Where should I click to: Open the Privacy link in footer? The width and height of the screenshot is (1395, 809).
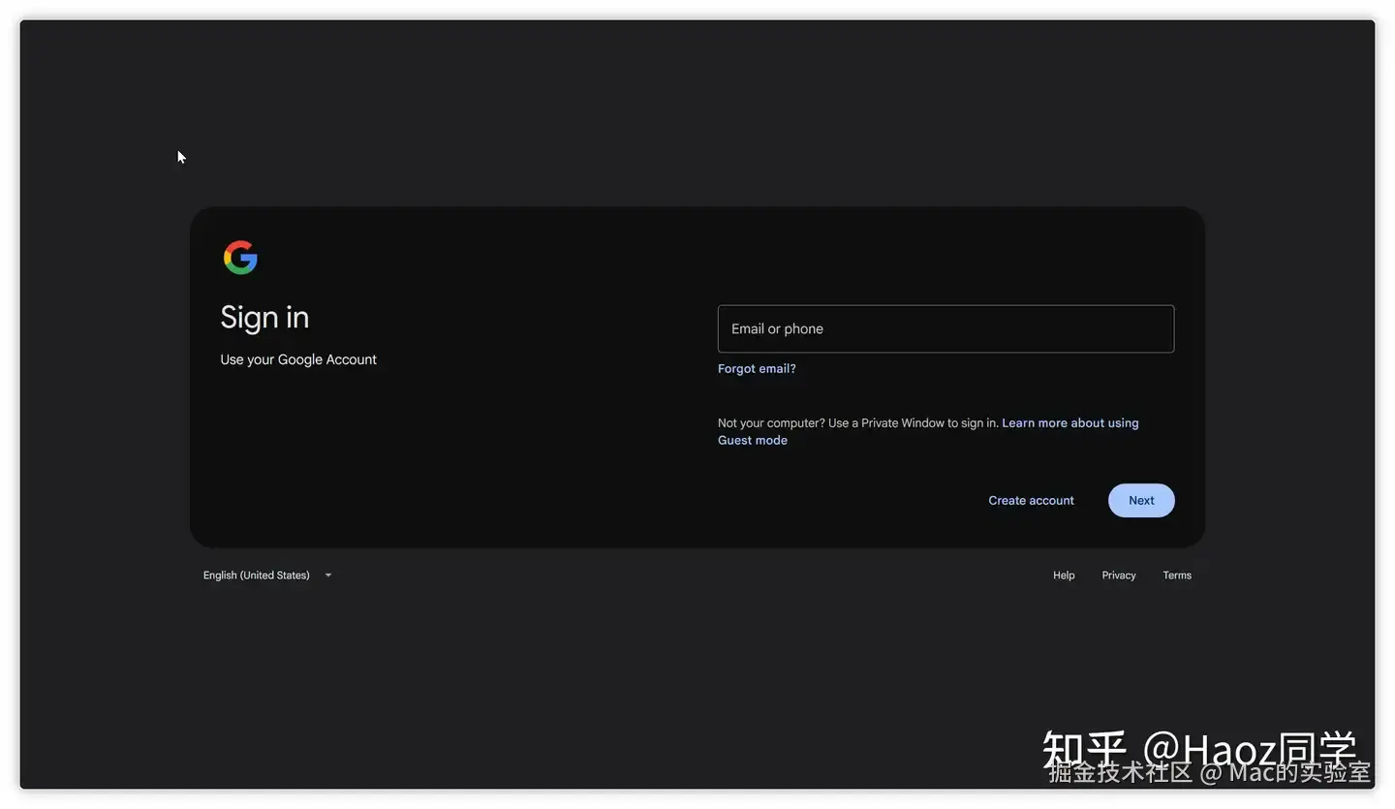click(x=1119, y=576)
